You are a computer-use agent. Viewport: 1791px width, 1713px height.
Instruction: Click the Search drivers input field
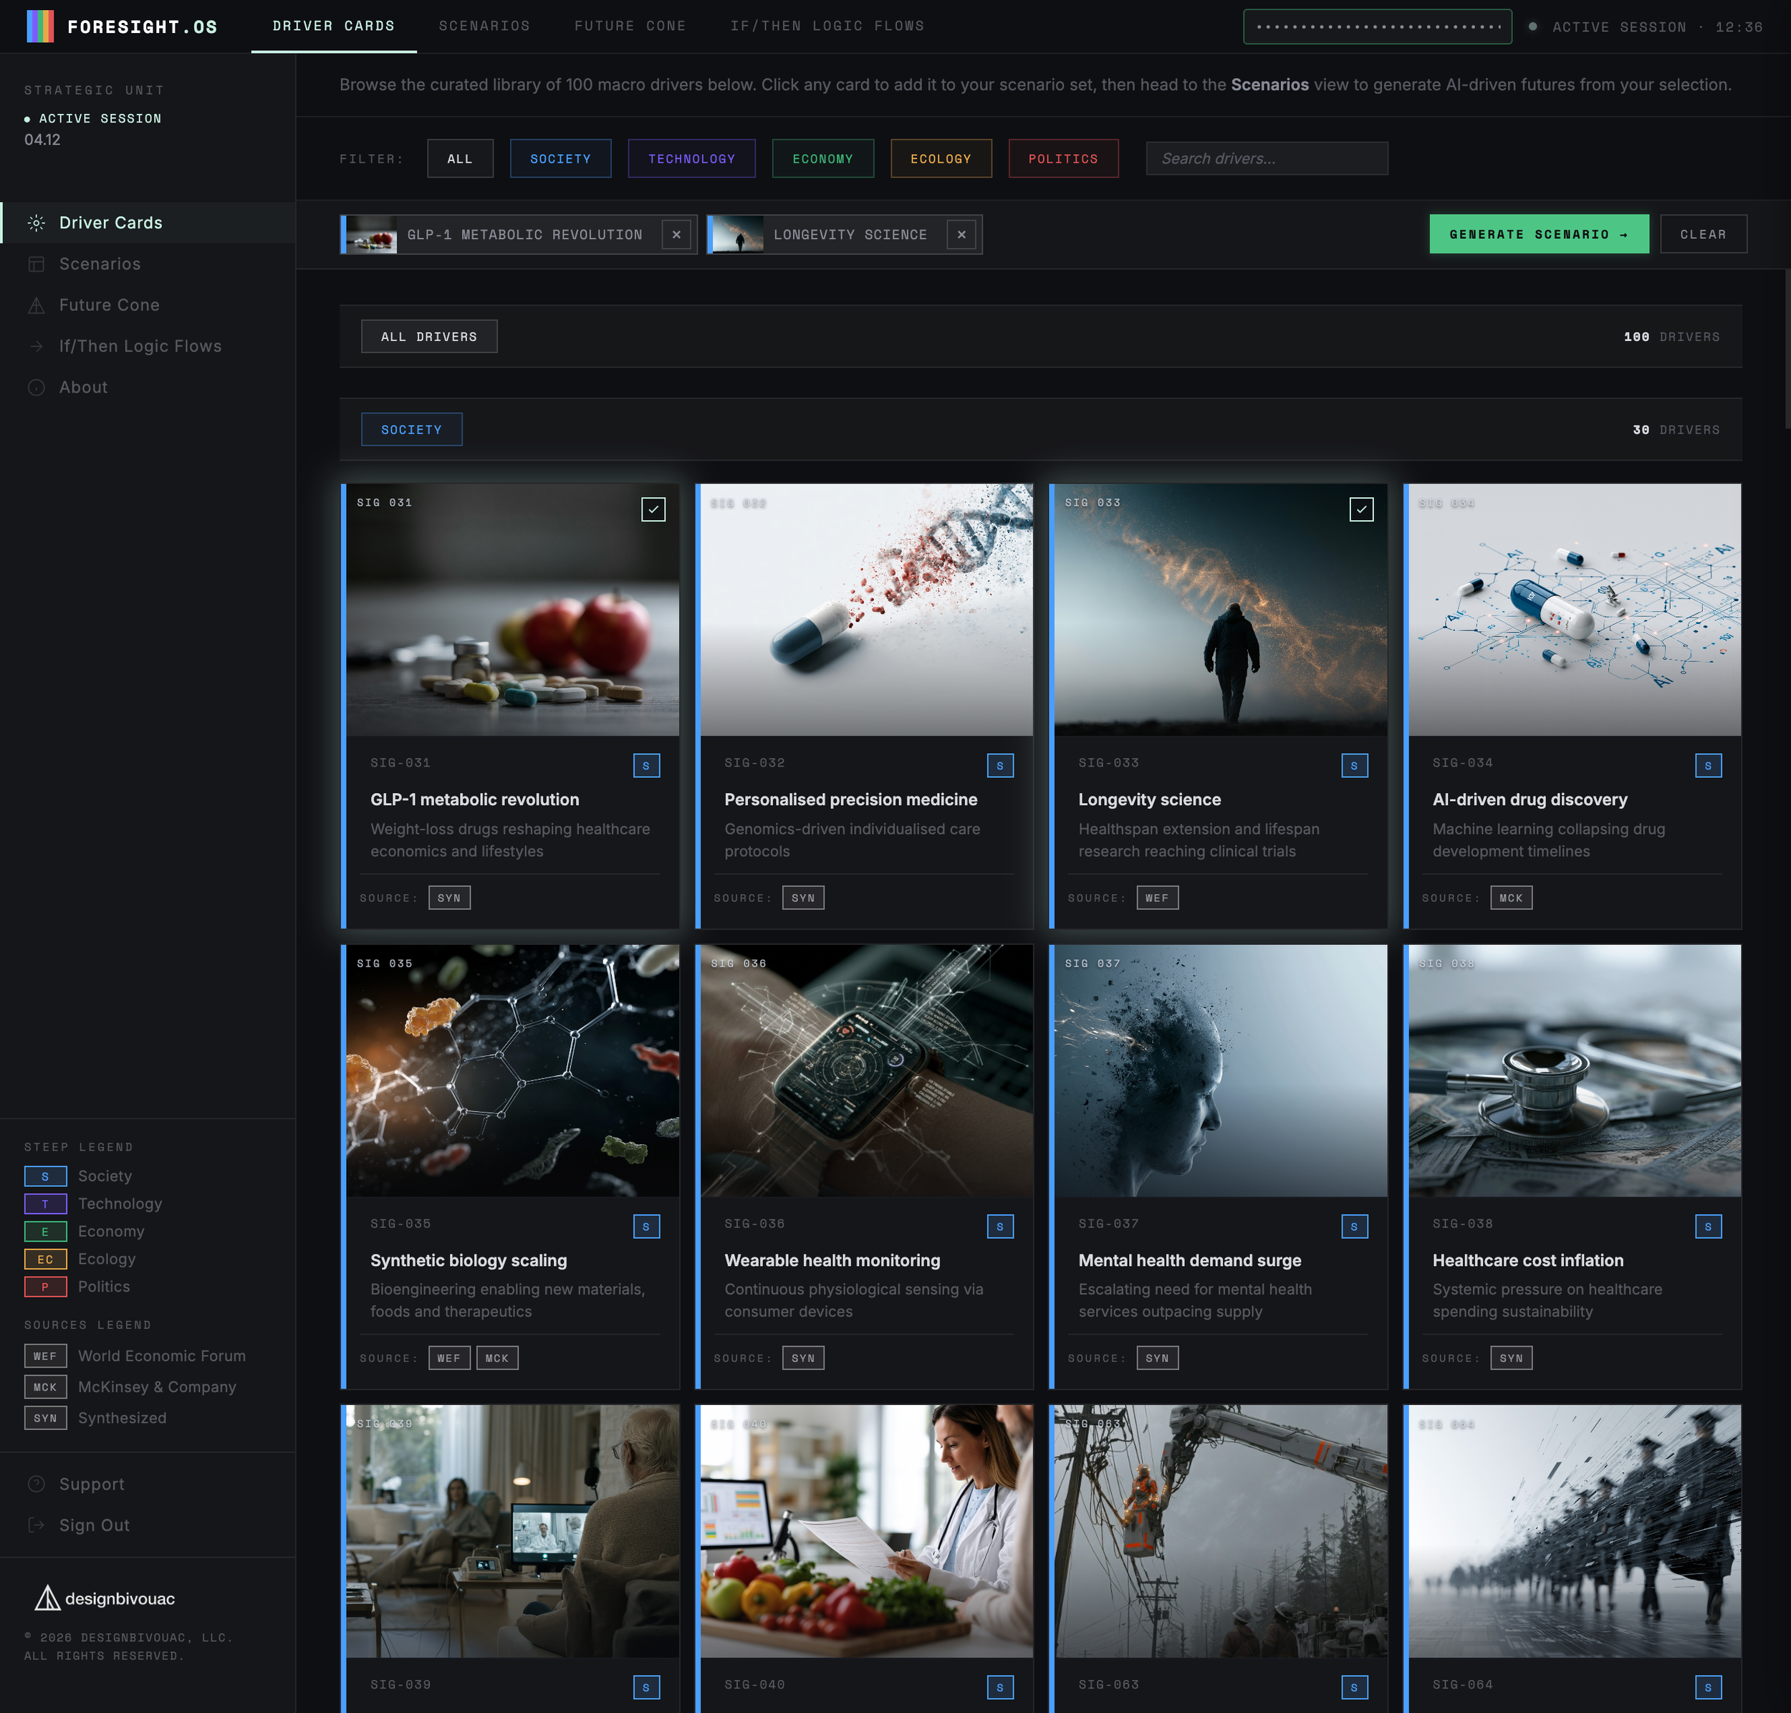[1267, 159]
